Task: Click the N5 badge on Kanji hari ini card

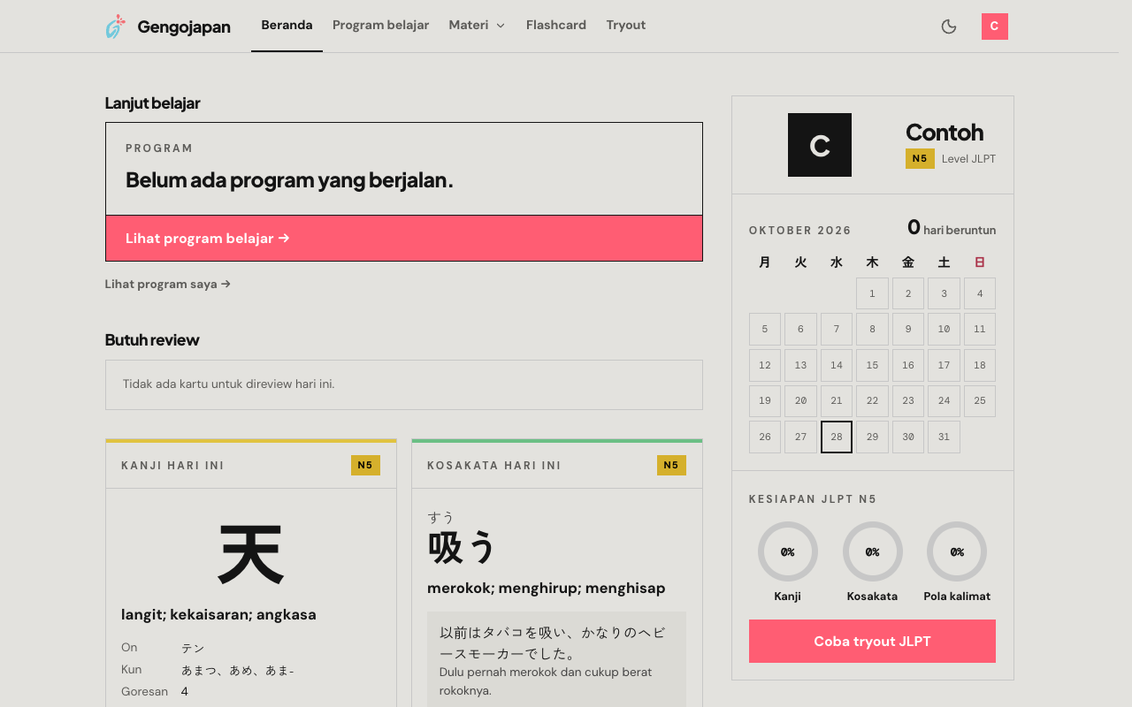Action: tap(365, 466)
